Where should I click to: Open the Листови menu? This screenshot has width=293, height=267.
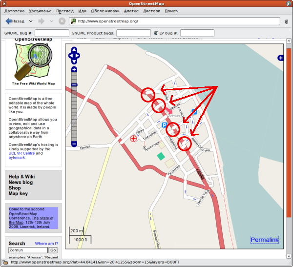coord(152,11)
